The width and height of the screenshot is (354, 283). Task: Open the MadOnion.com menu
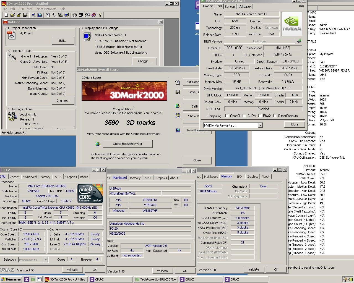tap(46, 9)
